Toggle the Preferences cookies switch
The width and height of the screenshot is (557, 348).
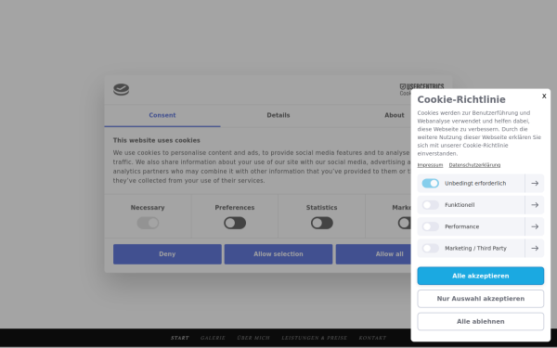pyautogui.click(x=235, y=223)
